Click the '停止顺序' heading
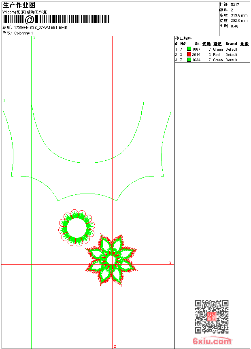 point(184,39)
